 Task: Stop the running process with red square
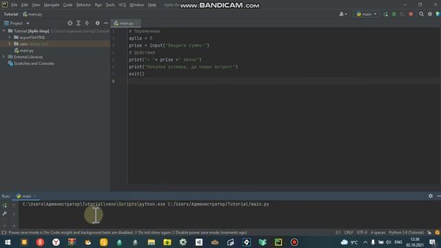coord(411,14)
